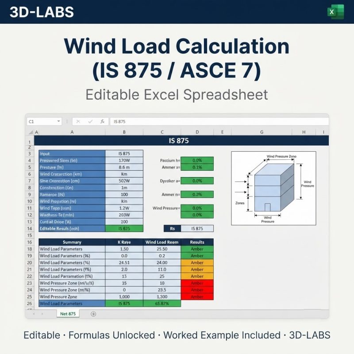Select the cell with value 203W

pos(124,215)
